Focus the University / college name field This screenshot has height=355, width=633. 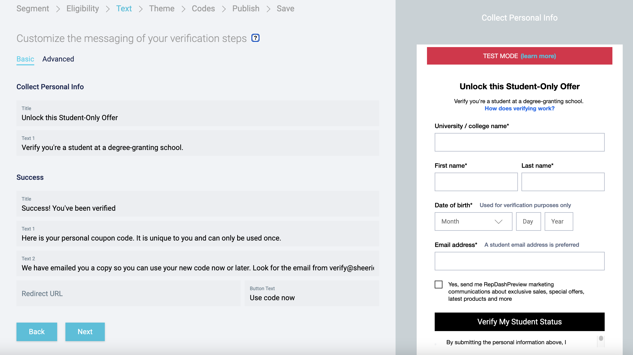[519, 142]
